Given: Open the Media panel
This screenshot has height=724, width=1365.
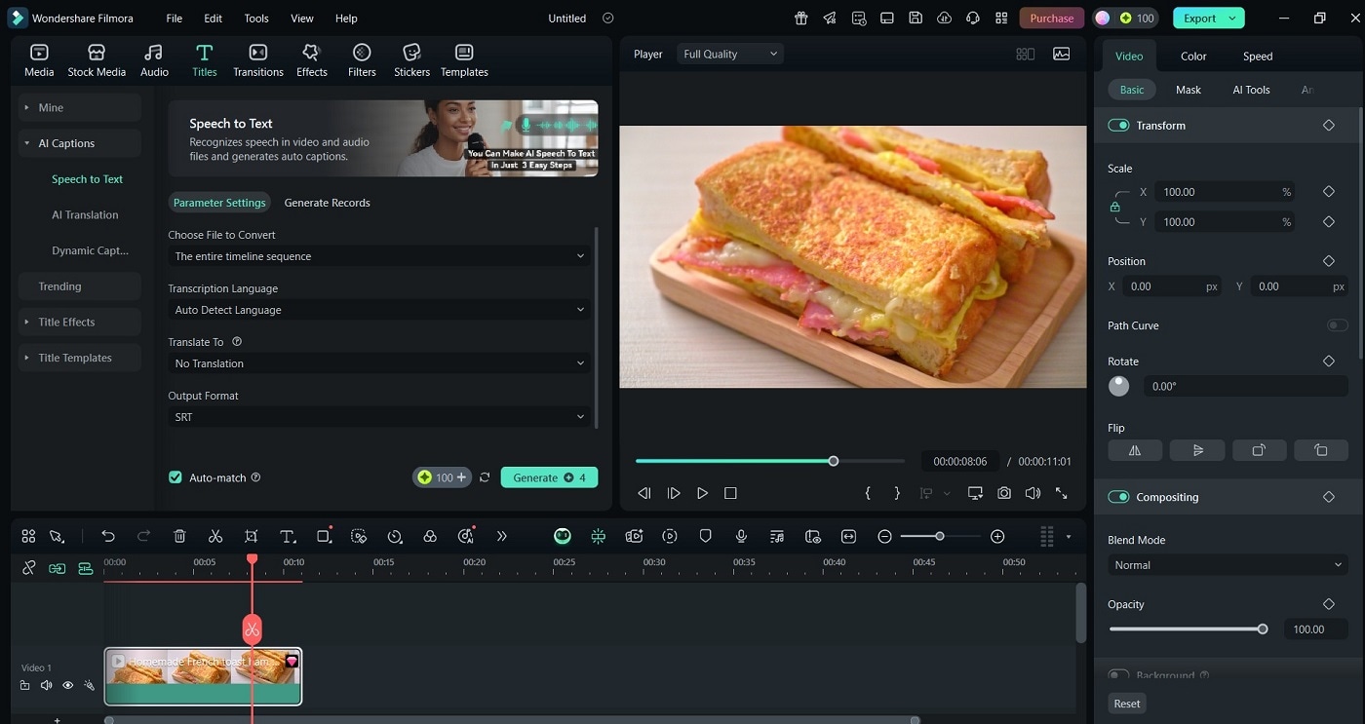Looking at the screenshot, I should point(39,60).
